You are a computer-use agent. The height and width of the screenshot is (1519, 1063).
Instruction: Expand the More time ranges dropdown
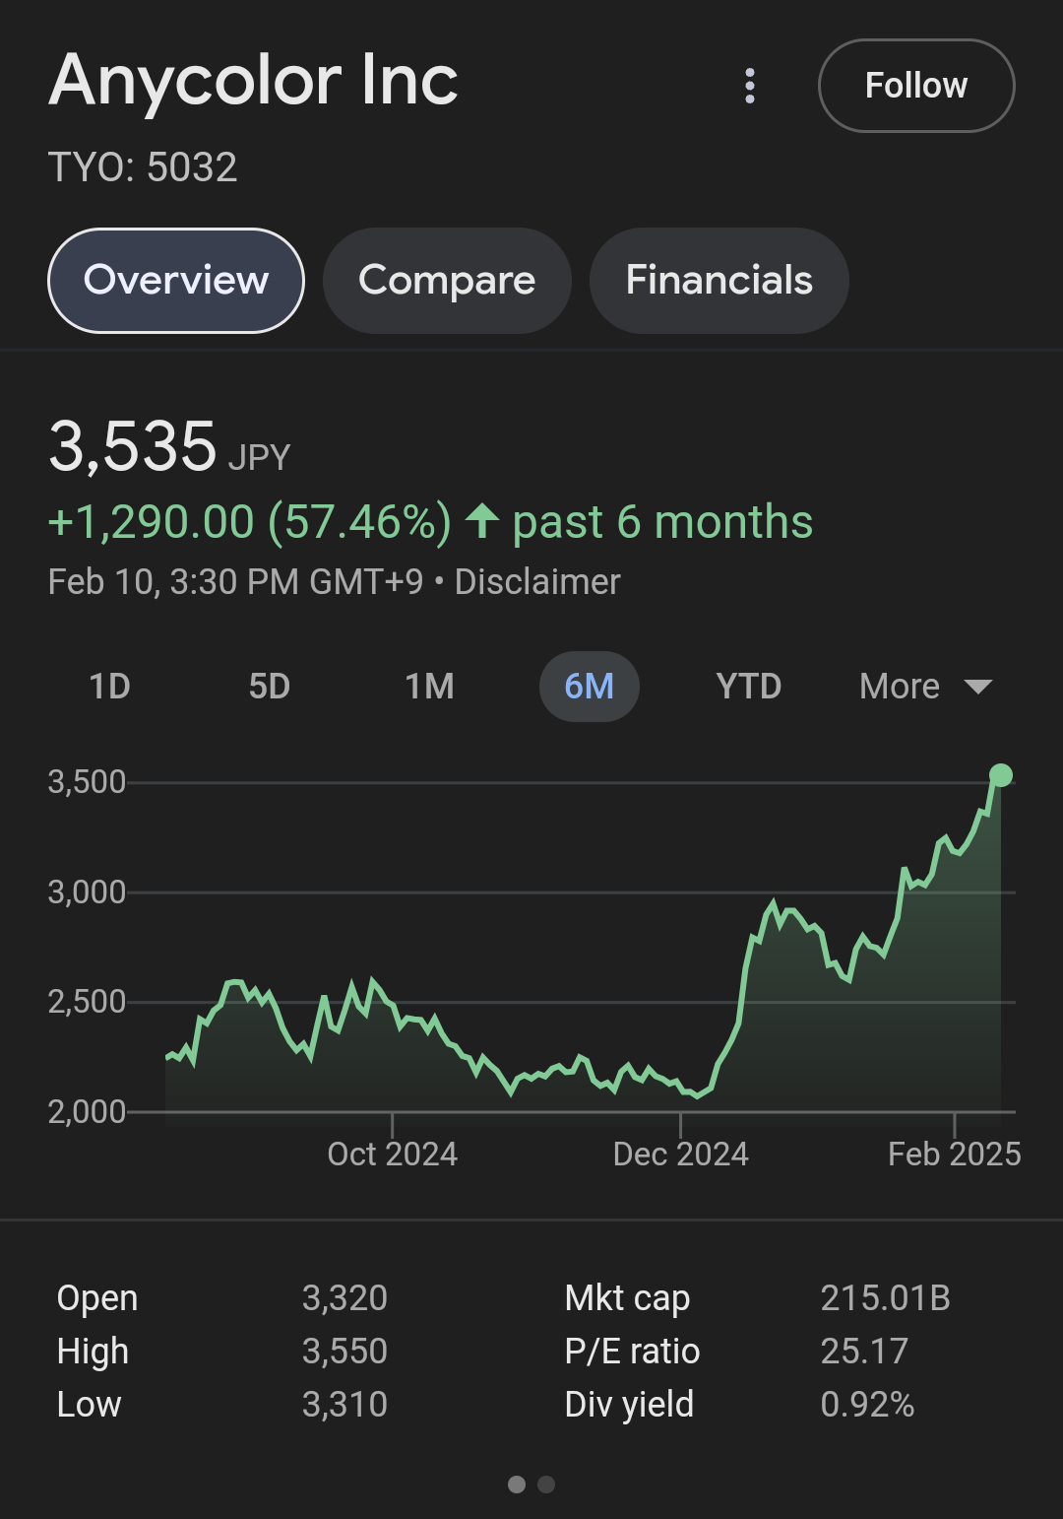901,687
